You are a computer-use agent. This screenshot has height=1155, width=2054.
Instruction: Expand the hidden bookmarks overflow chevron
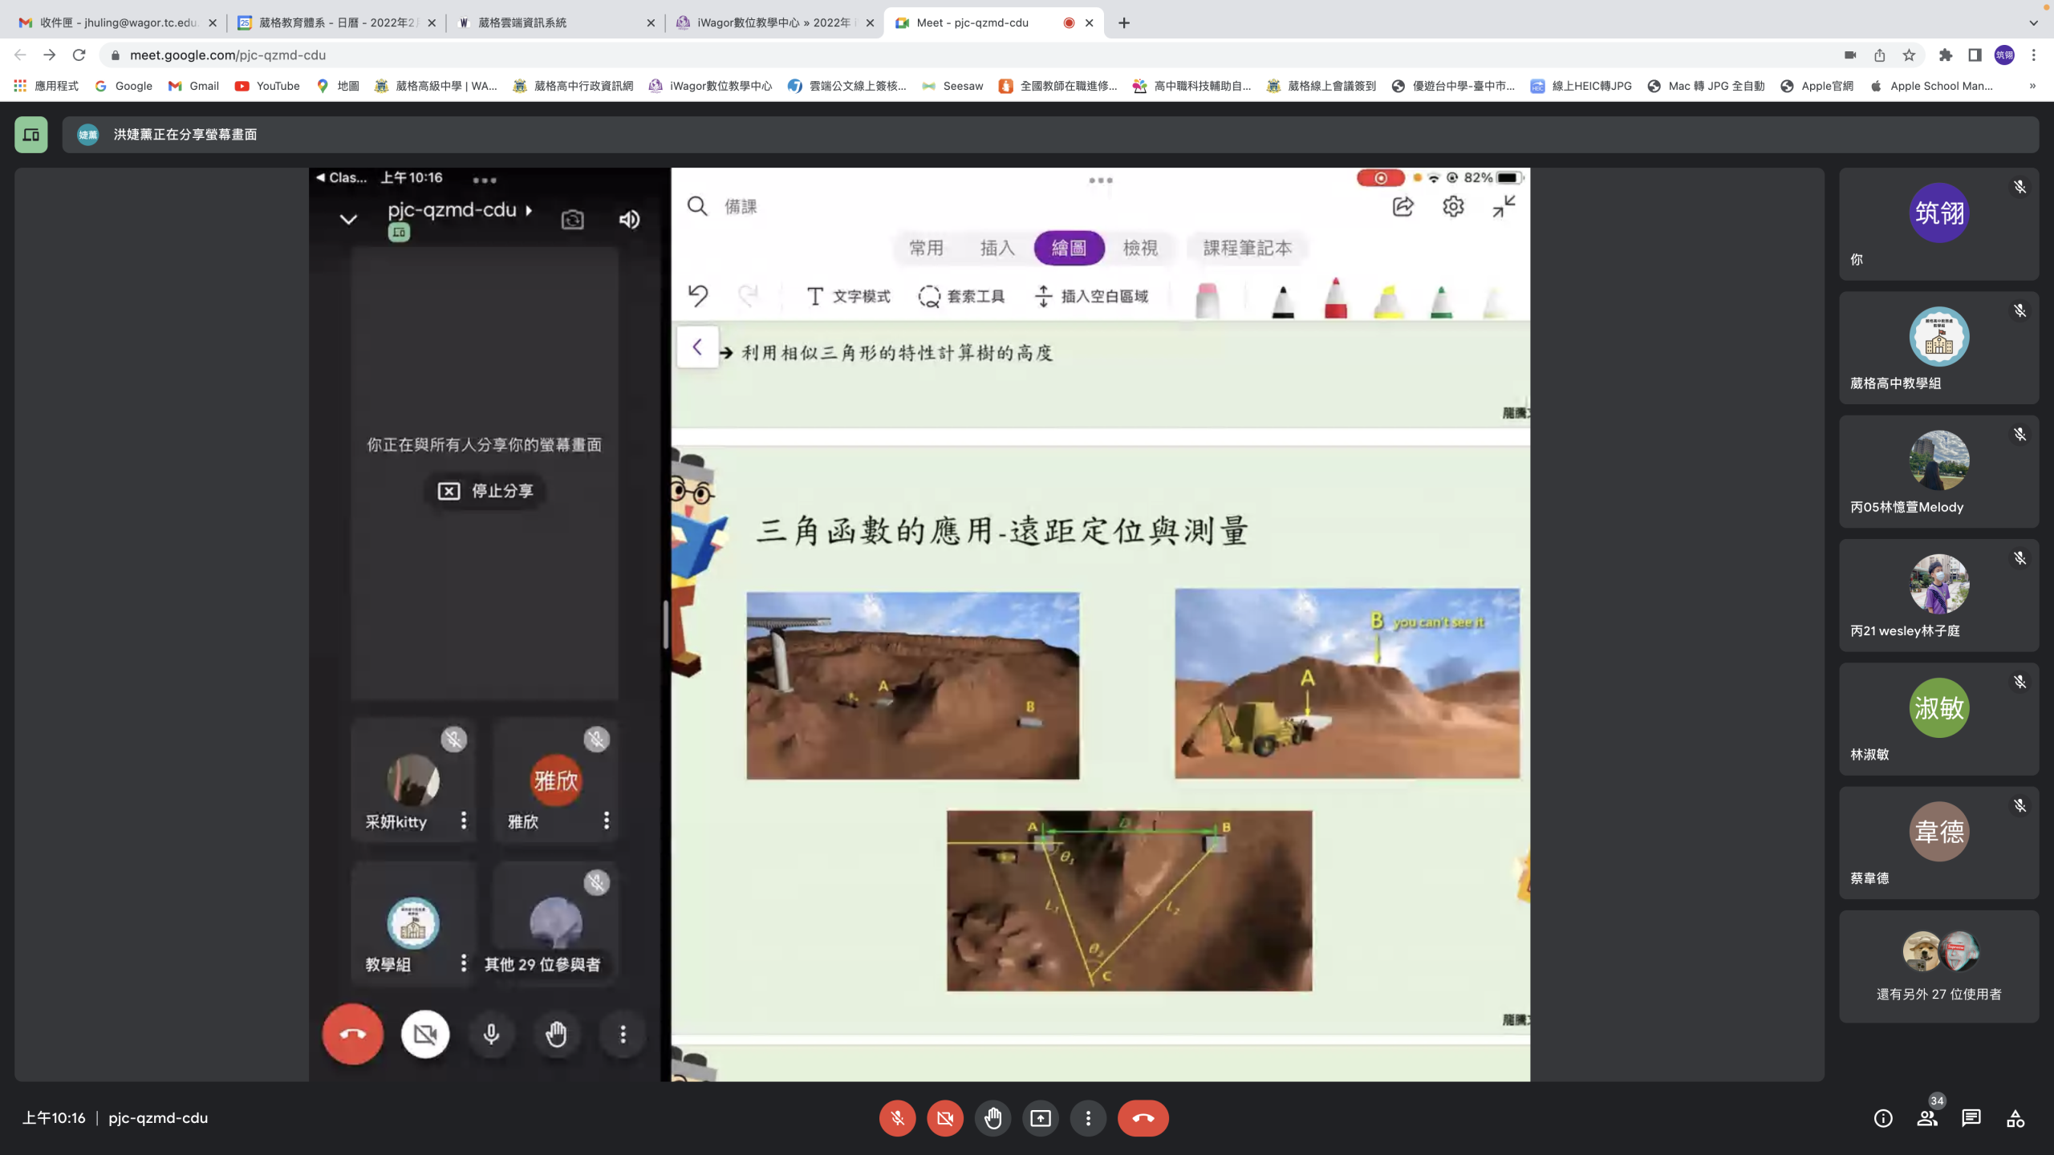tap(2032, 86)
